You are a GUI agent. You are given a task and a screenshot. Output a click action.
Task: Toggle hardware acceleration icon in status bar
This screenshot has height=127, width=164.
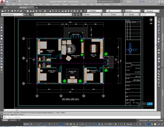tap(149, 124)
